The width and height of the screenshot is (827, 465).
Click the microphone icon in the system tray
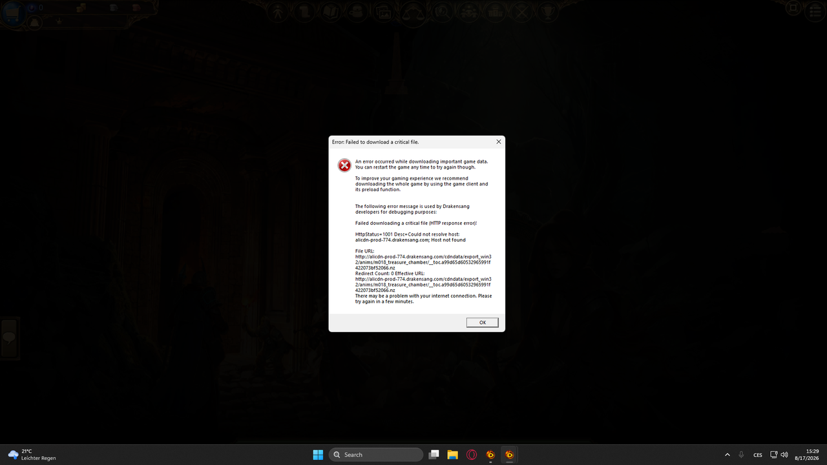741,455
